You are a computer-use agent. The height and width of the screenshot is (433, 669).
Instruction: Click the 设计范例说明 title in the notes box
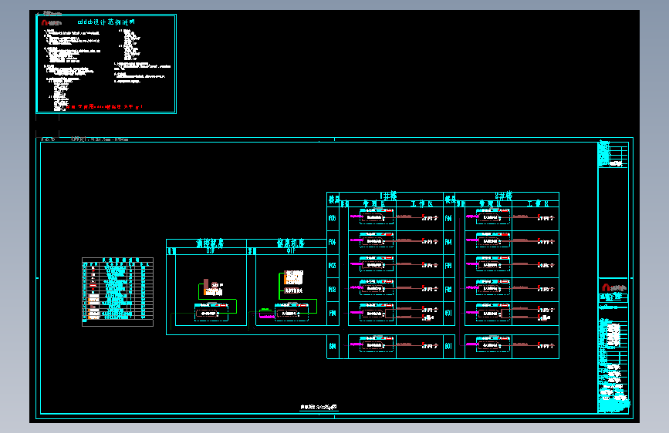106,22
